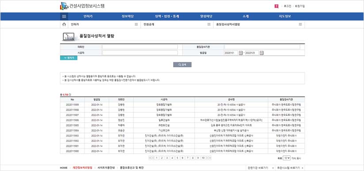The width and height of the screenshot is (364, 171).
Task: Click the 발급일 column header in table
Action: [x=97, y=99]
